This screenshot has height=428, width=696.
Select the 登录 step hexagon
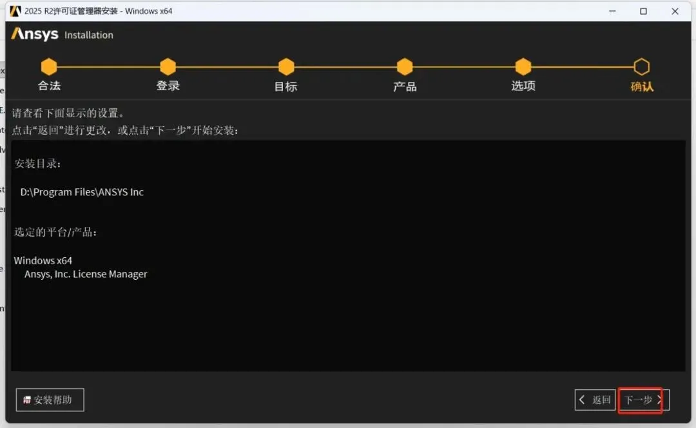(x=168, y=67)
